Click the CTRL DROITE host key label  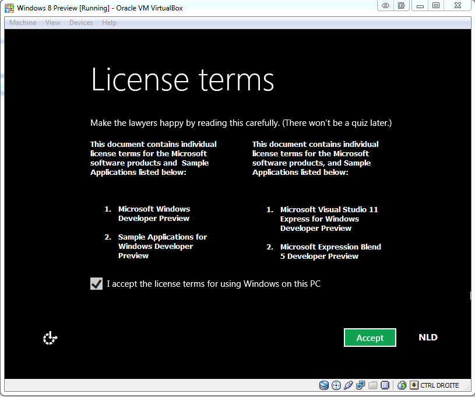click(439, 385)
